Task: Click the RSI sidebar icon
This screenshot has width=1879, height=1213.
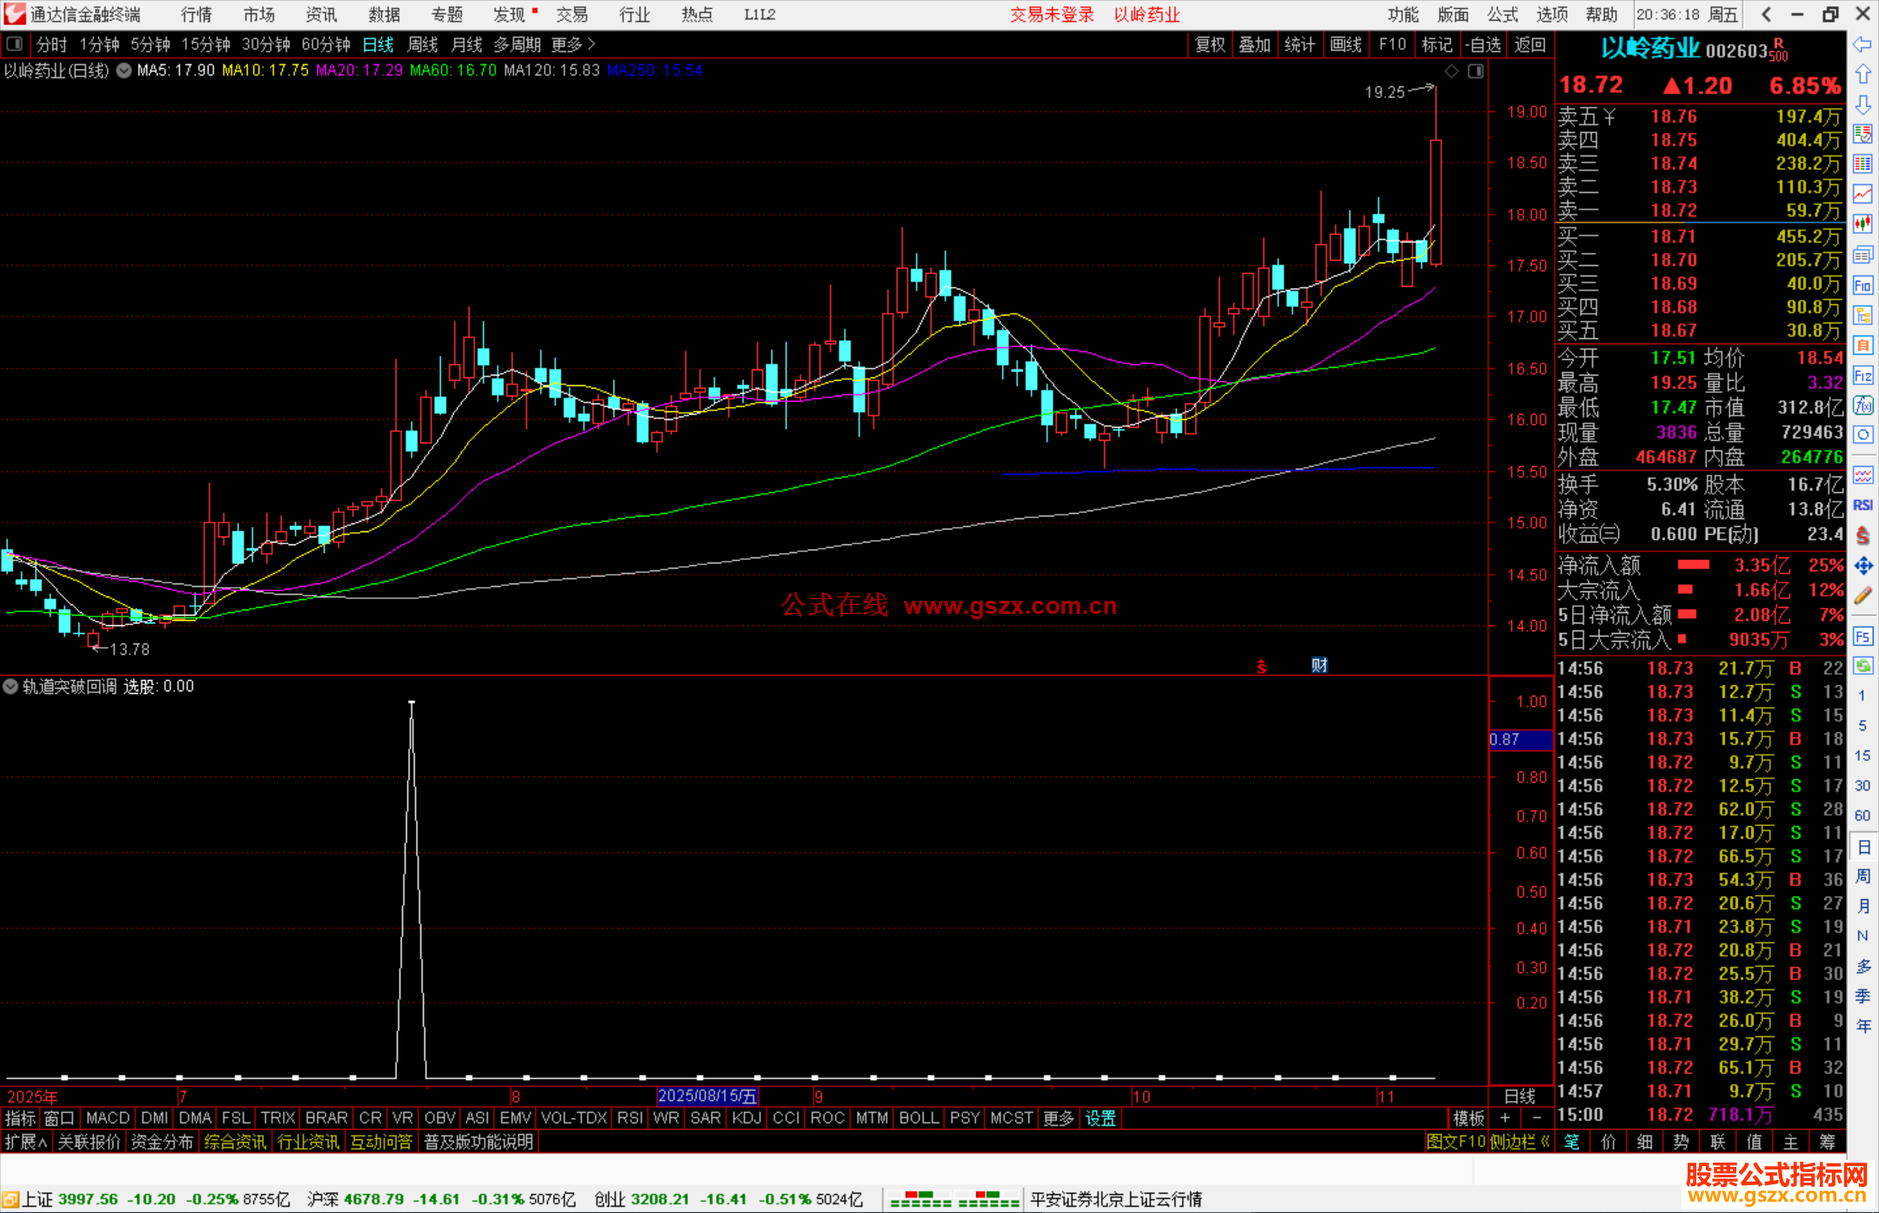Action: point(1862,505)
